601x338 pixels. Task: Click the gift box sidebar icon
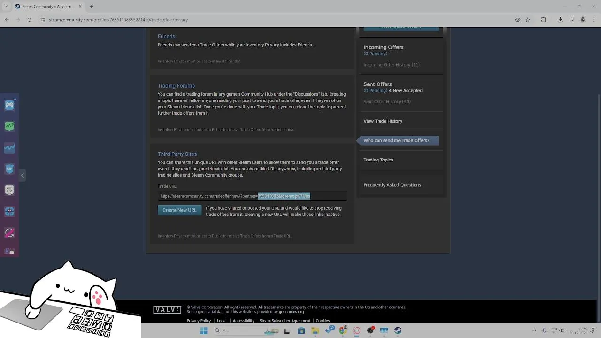point(9,212)
